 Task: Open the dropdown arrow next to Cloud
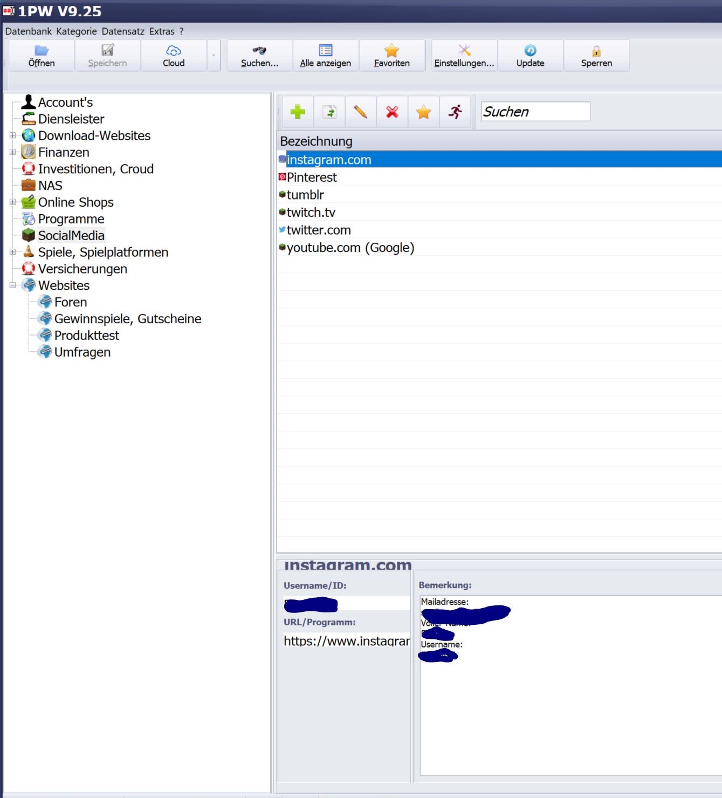(214, 56)
